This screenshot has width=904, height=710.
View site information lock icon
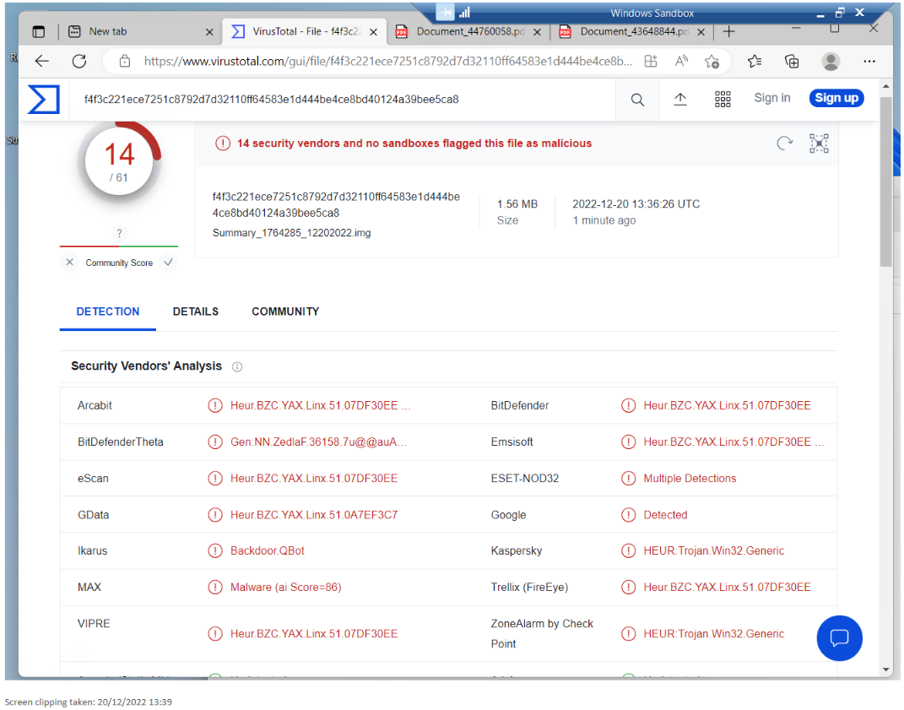point(125,61)
